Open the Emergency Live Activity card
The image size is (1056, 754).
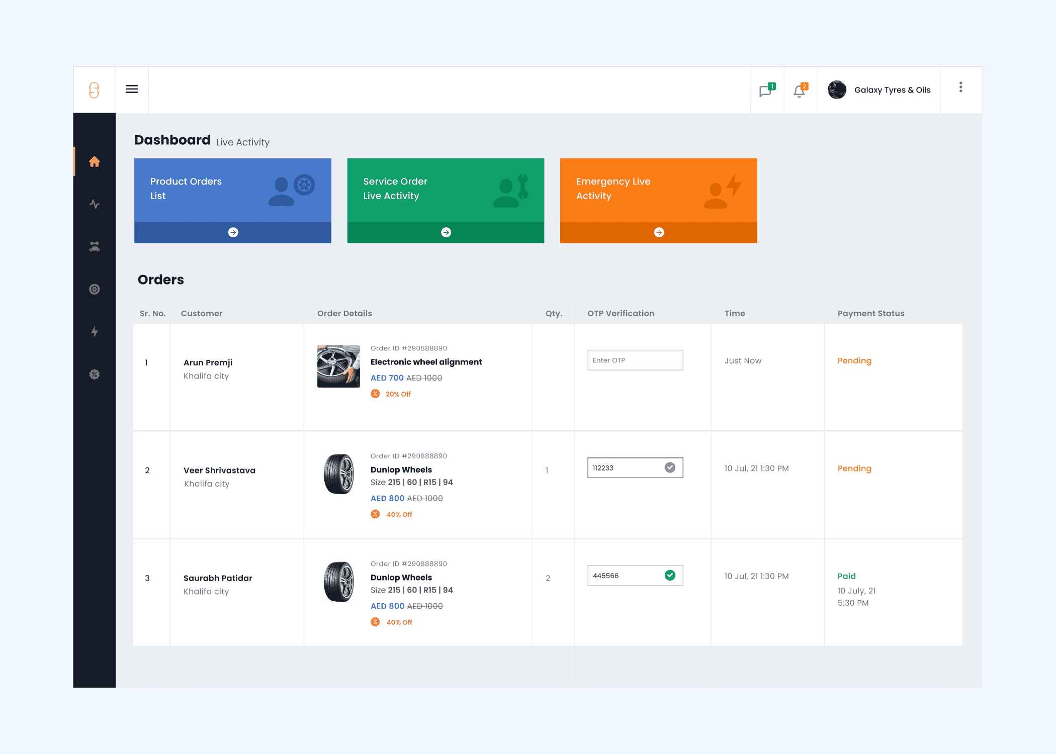pos(658,190)
